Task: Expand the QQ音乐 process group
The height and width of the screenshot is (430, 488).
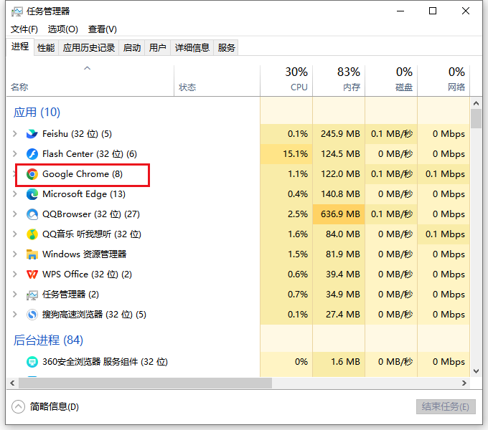Action: coord(14,234)
